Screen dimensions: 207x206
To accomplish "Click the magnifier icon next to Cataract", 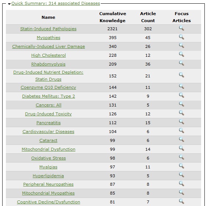I will tap(182, 139).
